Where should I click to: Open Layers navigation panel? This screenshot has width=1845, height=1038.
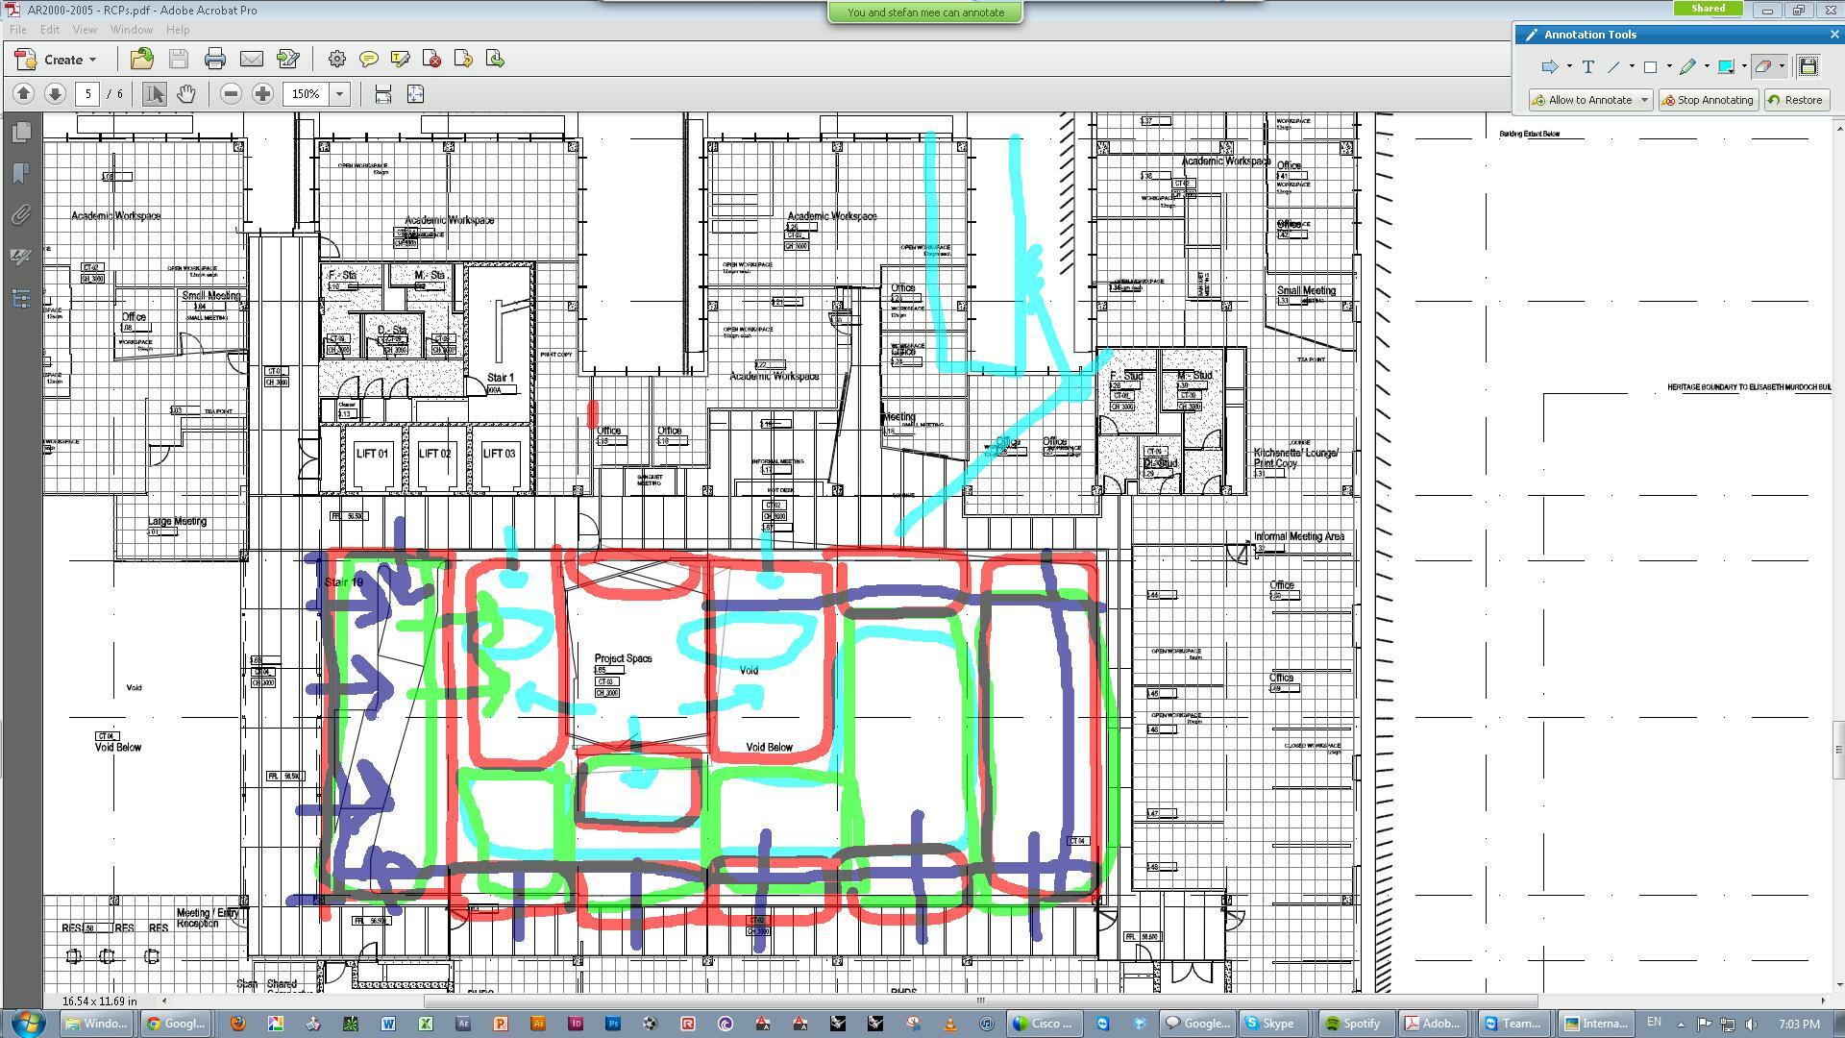click(x=21, y=299)
